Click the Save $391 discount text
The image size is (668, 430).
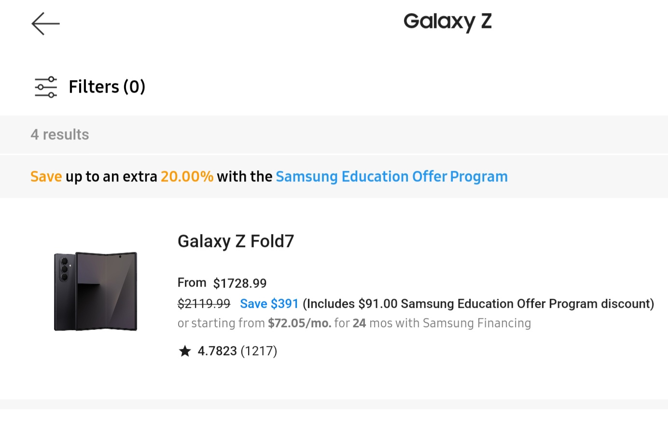pyautogui.click(x=269, y=303)
